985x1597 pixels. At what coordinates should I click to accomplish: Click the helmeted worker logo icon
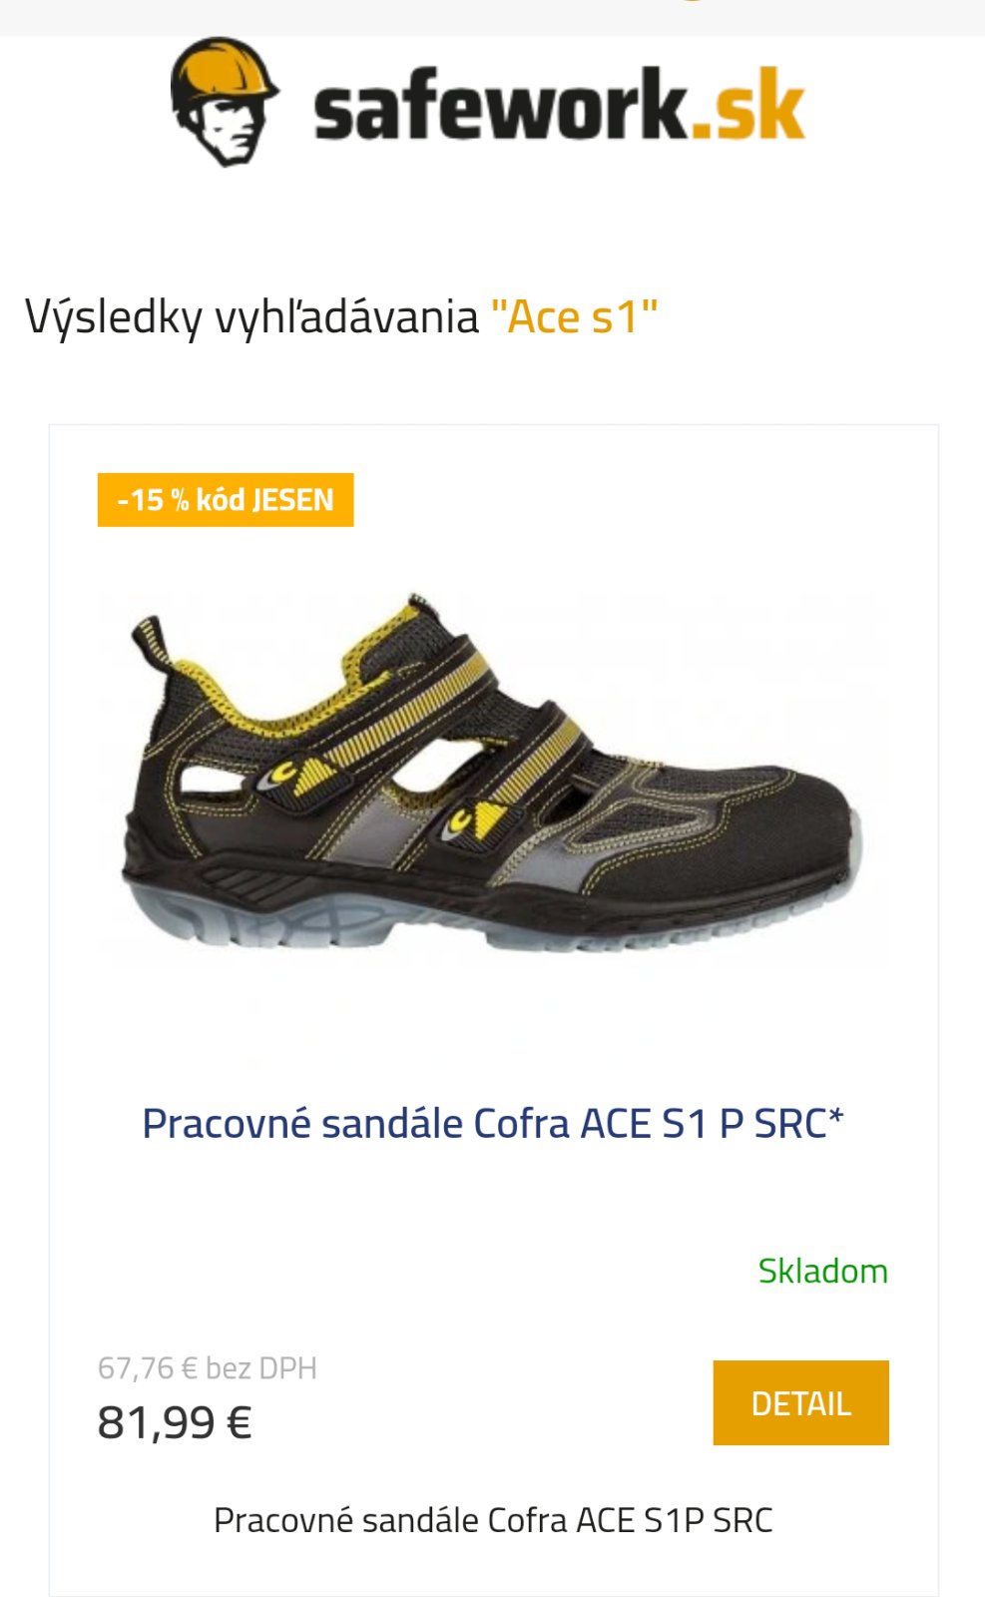point(224,102)
